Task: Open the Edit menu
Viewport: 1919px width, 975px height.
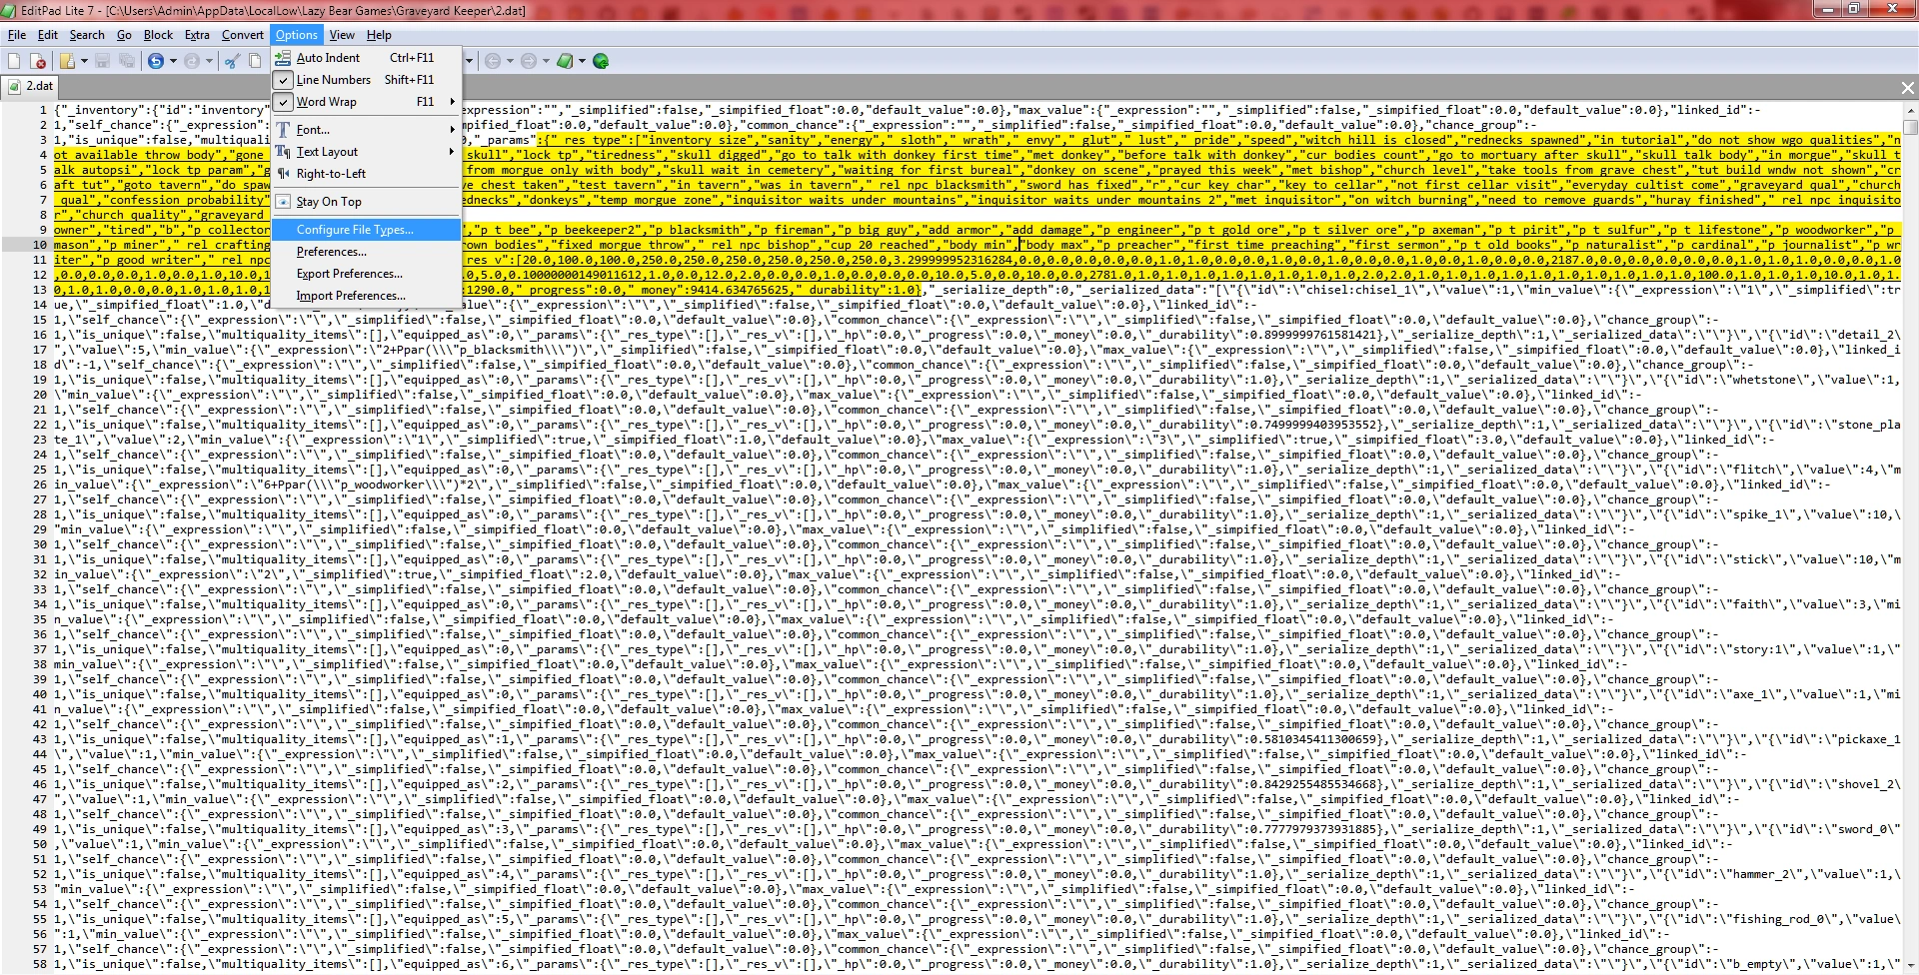Action: point(47,35)
